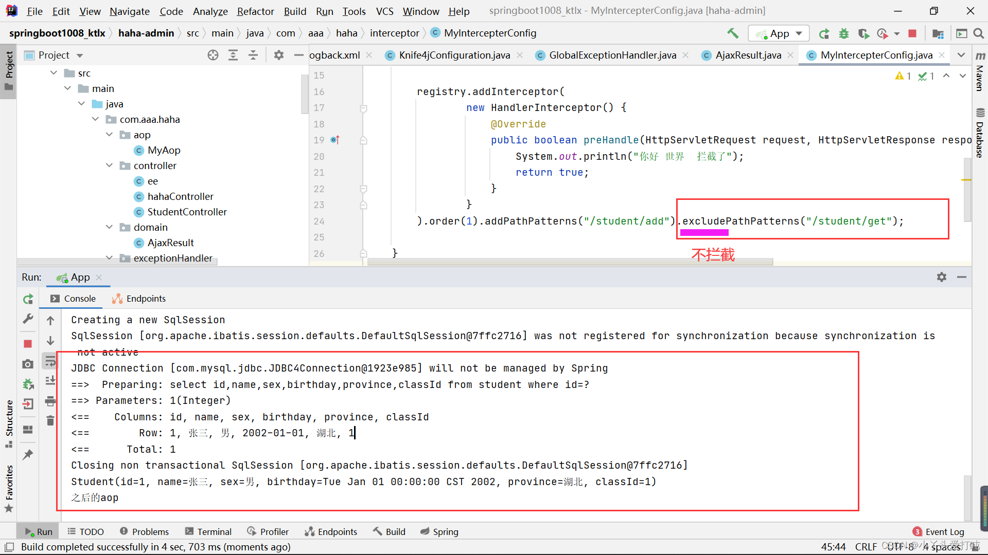Click the interceptor breadcrumb
Viewport: 988px width, 555px height.
394,33
